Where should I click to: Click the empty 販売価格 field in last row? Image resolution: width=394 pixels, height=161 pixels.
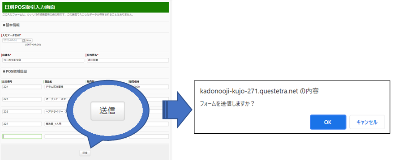(149, 137)
